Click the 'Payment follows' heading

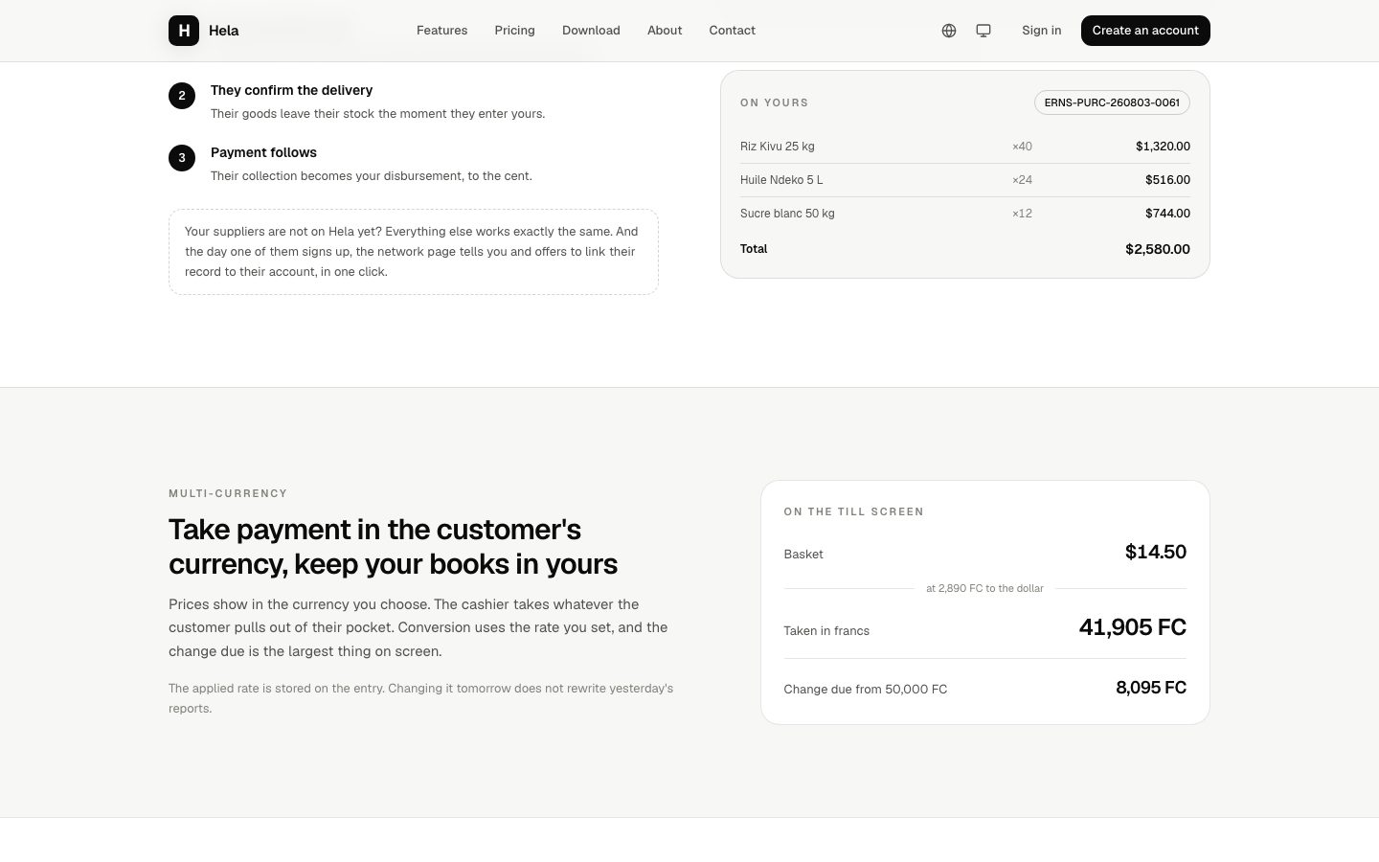pos(263,152)
